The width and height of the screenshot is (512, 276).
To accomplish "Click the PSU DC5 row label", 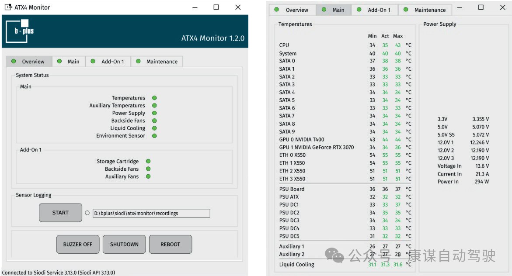I will pos(289,236).
